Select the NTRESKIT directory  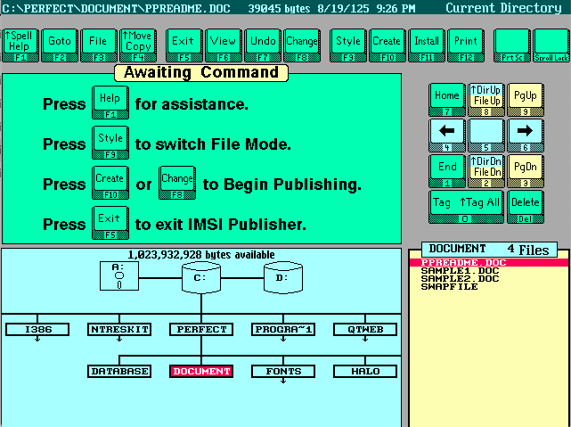coord(119,329)
